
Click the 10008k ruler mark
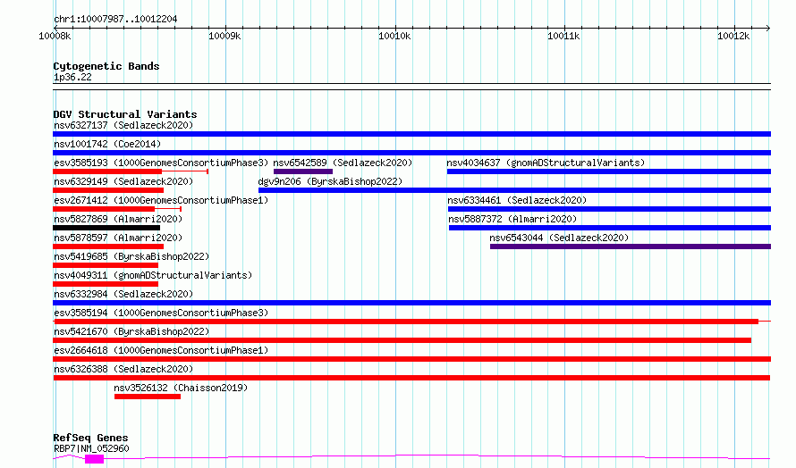pos(55,37)
